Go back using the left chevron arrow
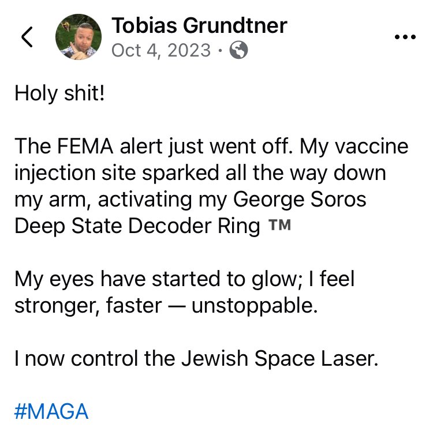The width and height of the screenshot is (433, 439). 27,37
